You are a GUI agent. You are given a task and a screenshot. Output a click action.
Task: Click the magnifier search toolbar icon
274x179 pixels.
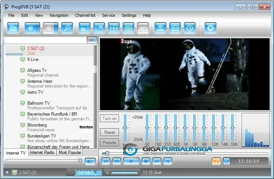(67, 28)
